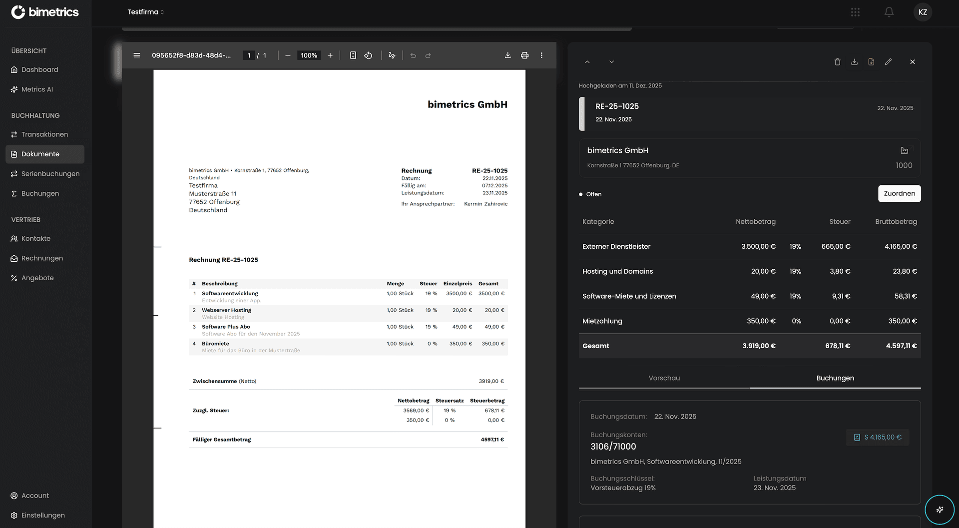Image resolution: width=959 pixels, height=528 pixels.
Task: Click the PDF page number field
Action: 249,55
